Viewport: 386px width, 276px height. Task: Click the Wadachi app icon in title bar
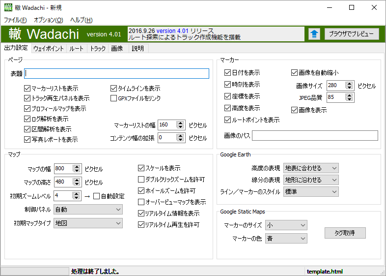click(x=8, y=7)
